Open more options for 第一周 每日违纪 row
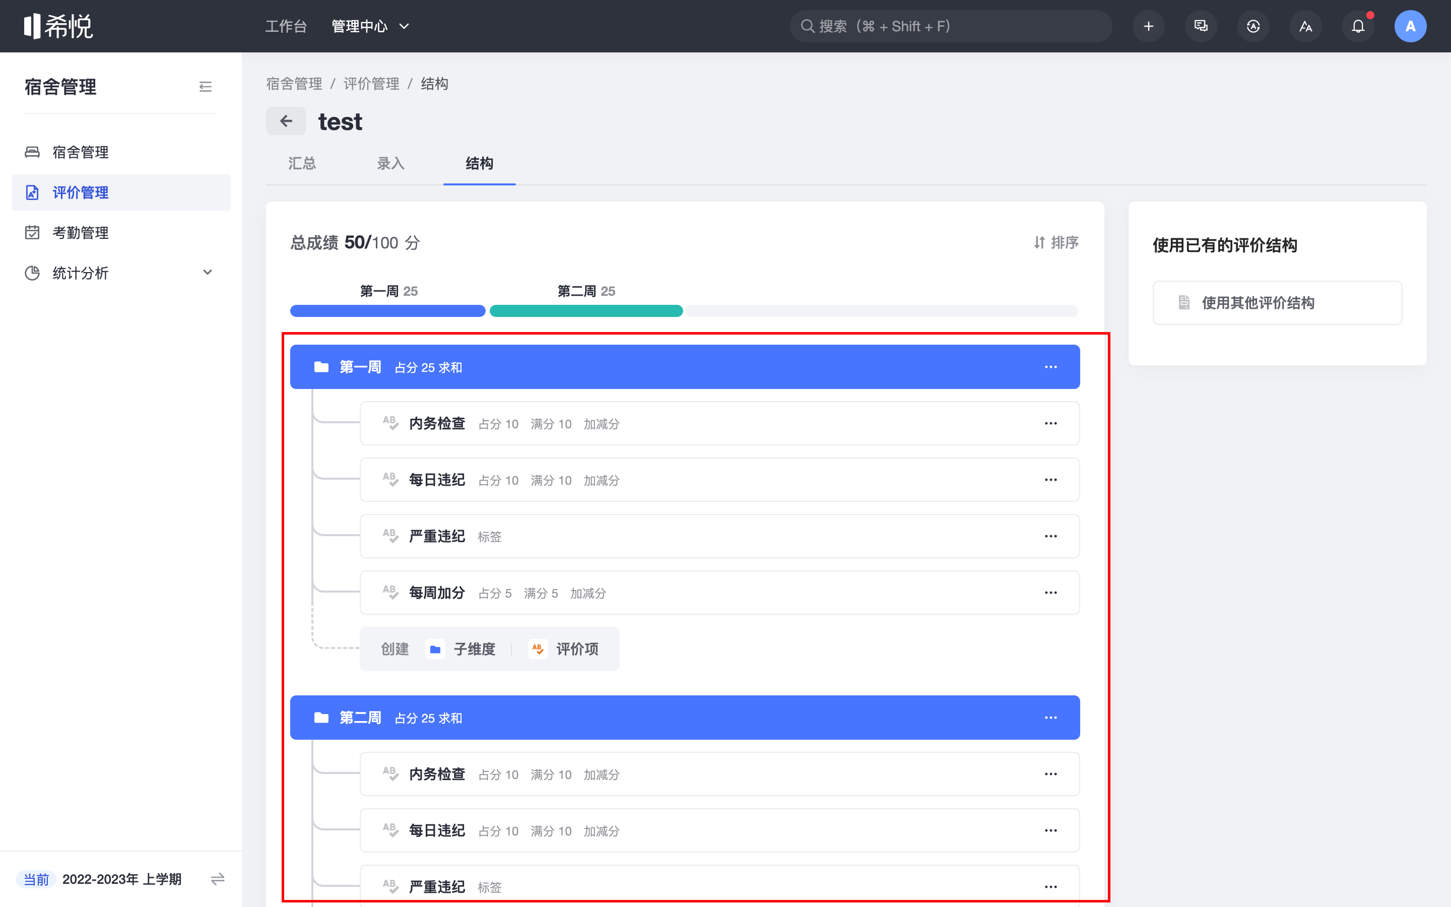Screen dimensions: 1451x907 (1050, 480)
